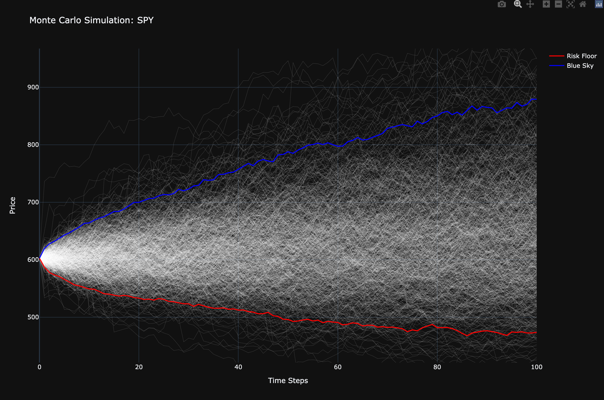Toggle Risk Floor trace in legend
604x400 pixels.
coord(581,56)
